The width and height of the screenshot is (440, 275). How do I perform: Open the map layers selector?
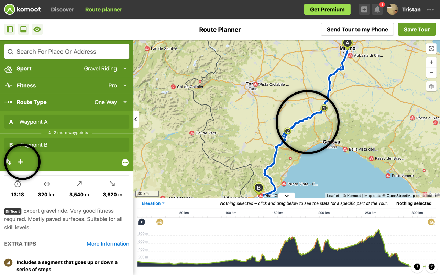point(431,86)
